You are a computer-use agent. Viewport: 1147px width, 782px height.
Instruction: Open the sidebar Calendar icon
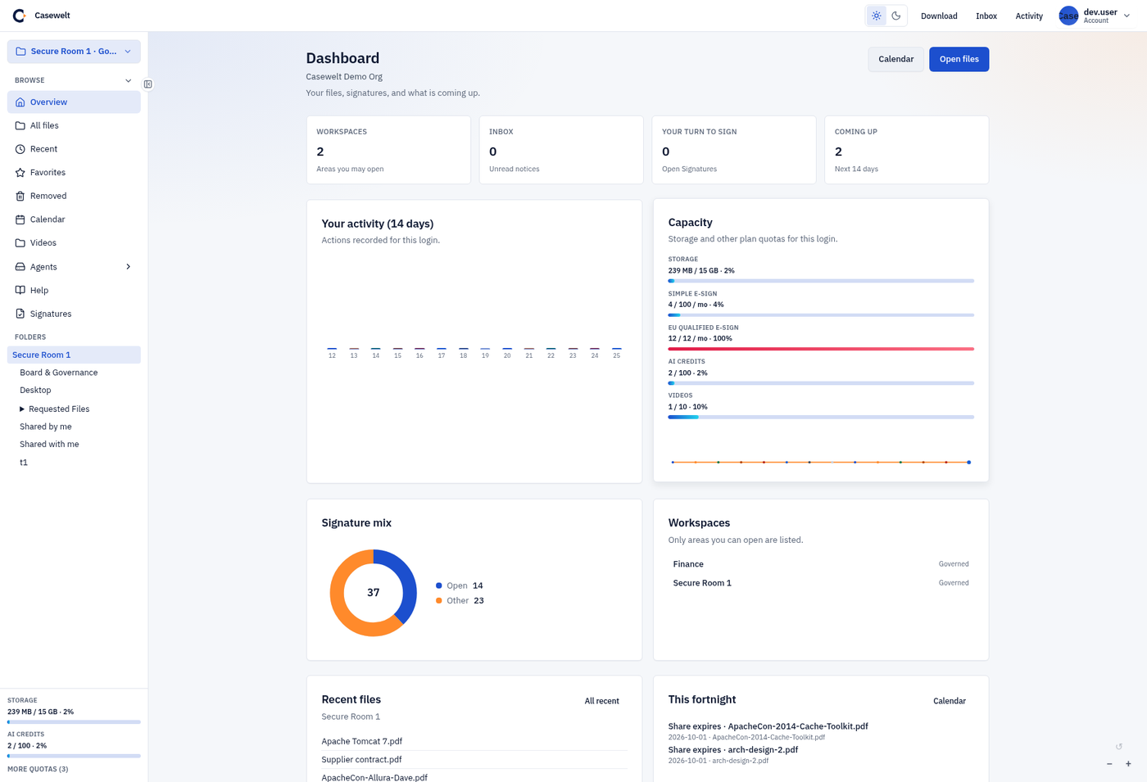(20, 219)
